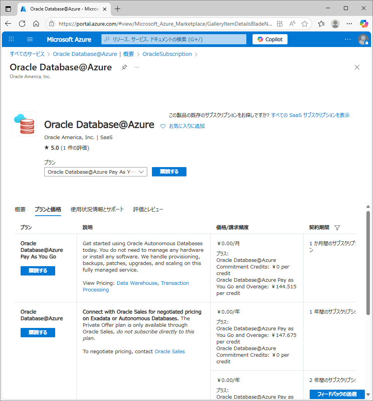Click the browser address bar URL

tap(166, 24)
